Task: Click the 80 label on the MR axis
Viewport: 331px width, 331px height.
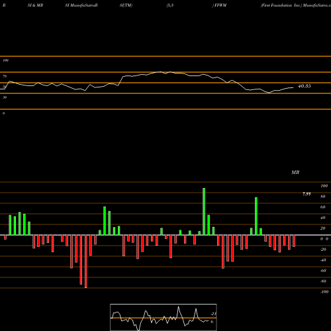Action: [323, 197]
